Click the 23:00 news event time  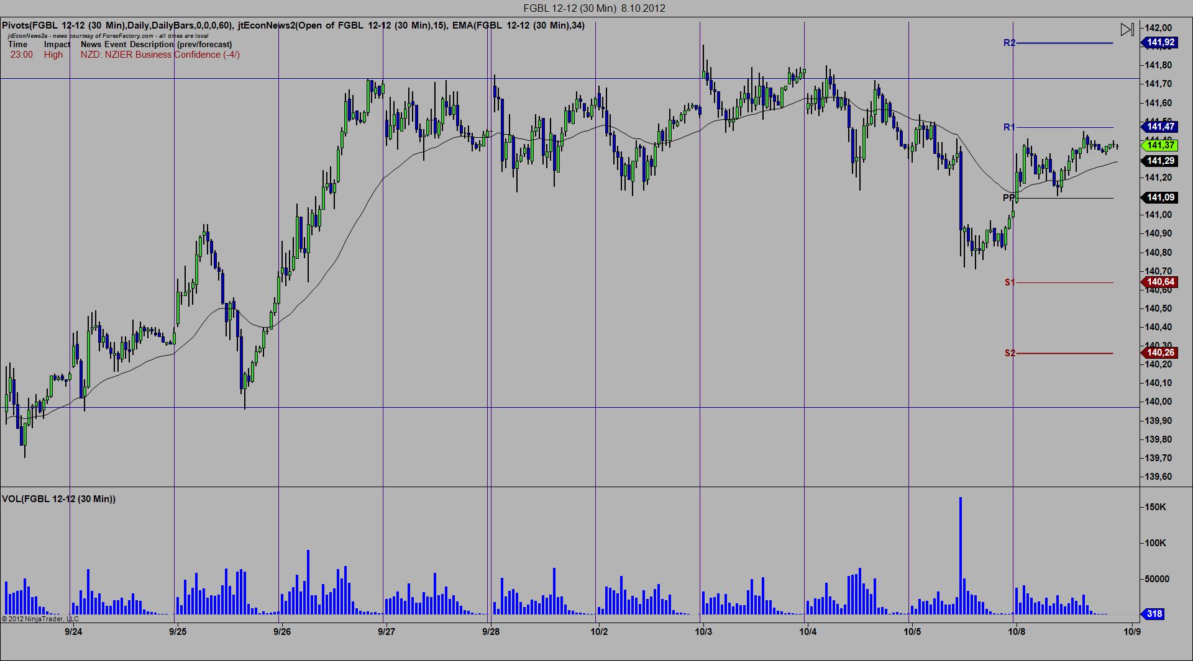(x=22, y=55)
